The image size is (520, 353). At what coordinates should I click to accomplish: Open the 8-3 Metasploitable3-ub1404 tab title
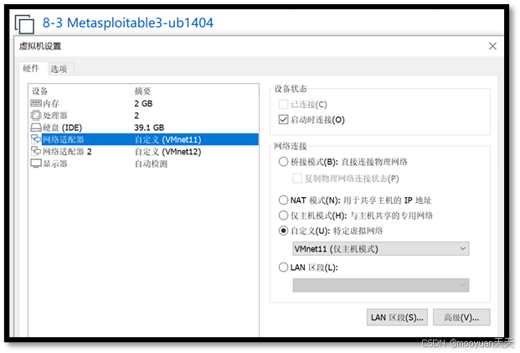click(127, 23)
